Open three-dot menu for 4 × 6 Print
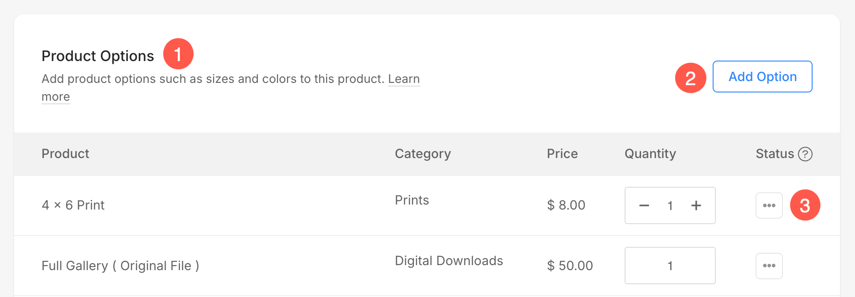Image resolution: width=855 pixels, height=297 pixels. [x=769, y=205]
